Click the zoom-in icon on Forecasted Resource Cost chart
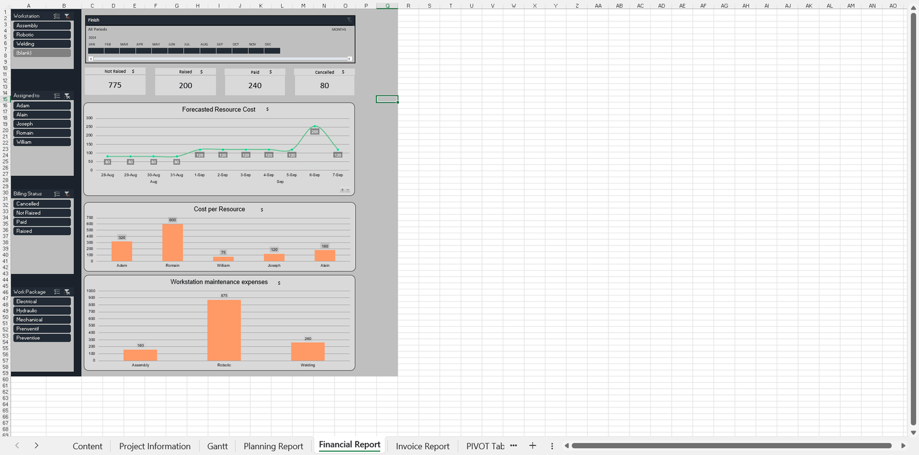Image resolution: width=919 pixels, height=455 pixels. (x=342, y=190)
